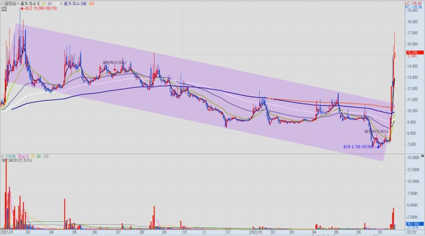The width and height of the screenshot is (425, 236).
Task: Click the 07/22 date label at the axis end
Action: 412,232
